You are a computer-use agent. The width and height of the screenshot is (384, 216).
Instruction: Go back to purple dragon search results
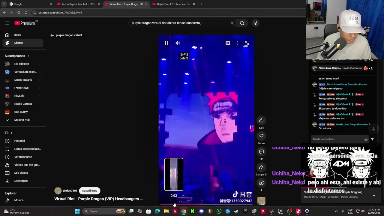pyautogui.click(x=52, y=35)
